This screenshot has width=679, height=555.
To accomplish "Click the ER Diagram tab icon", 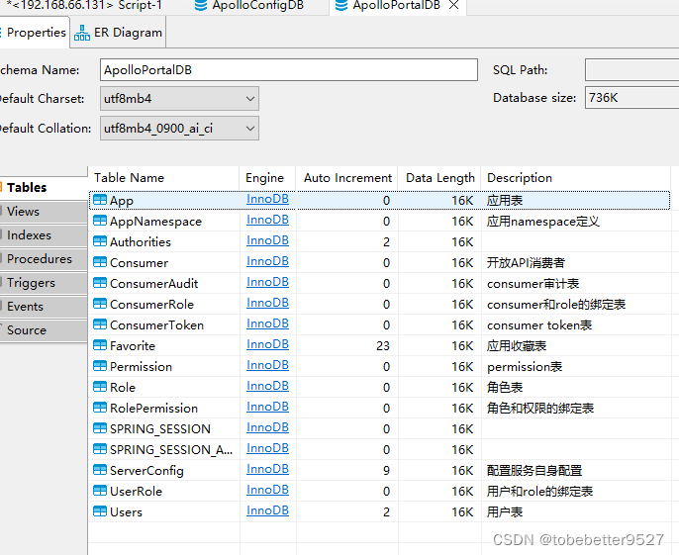I will tap(82, 33).
